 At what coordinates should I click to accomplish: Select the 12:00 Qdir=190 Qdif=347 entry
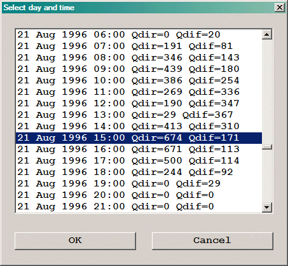click(x=139, y=103)
